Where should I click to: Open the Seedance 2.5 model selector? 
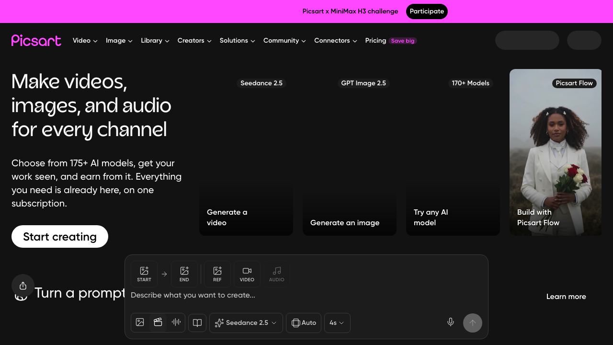(x=246, y=322)
